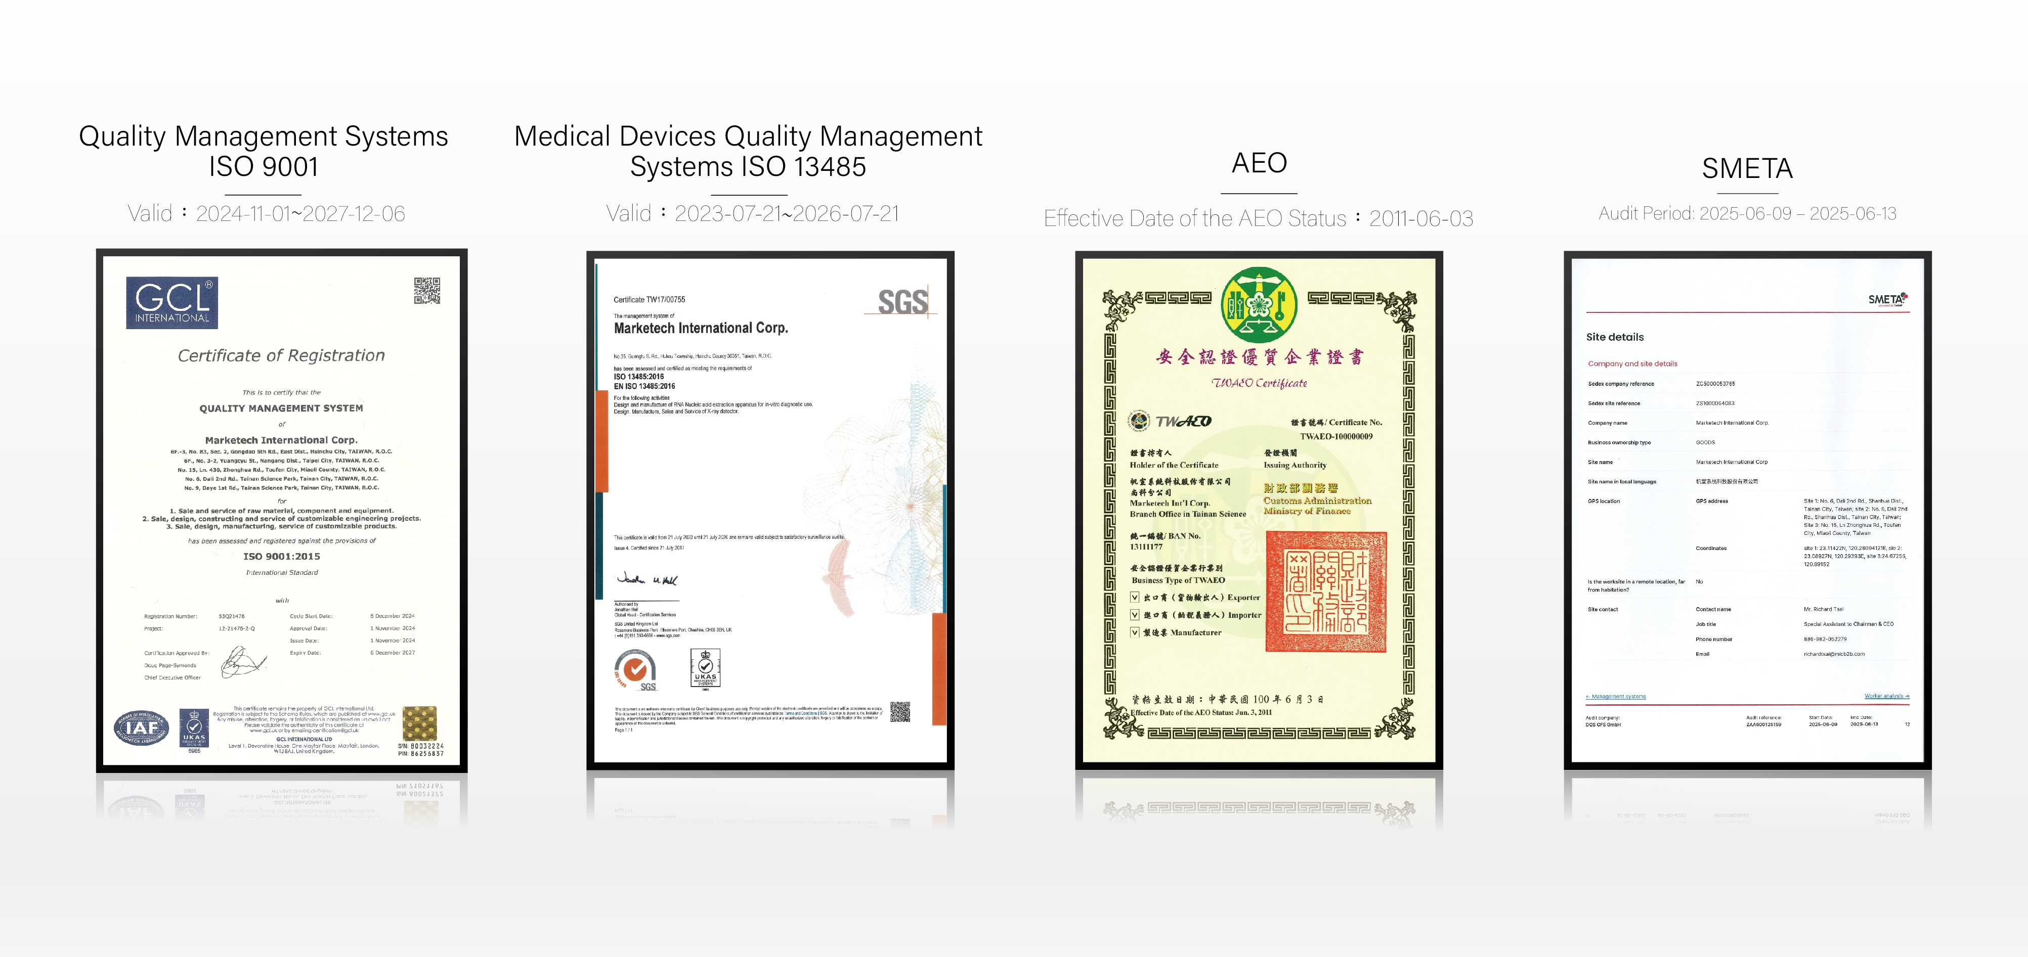Open the ISO 9001 certificate thumbnail
Image resolution: width=2028 pixels, height=957 pixels.
click(x=281, y=510)
